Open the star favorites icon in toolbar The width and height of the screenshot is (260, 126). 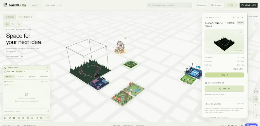click(x=23, y=118)
